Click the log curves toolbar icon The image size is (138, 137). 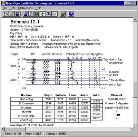[31, 14]
